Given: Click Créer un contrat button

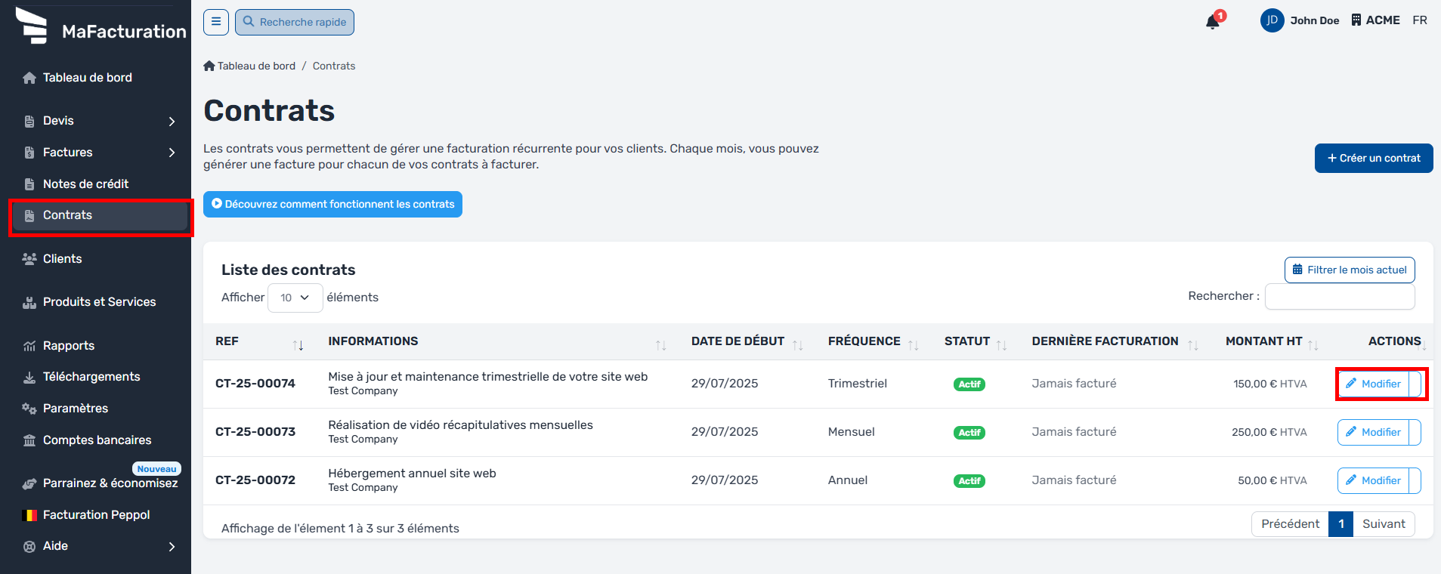Looking at the screenshot, I should [x=1373, y=158].
